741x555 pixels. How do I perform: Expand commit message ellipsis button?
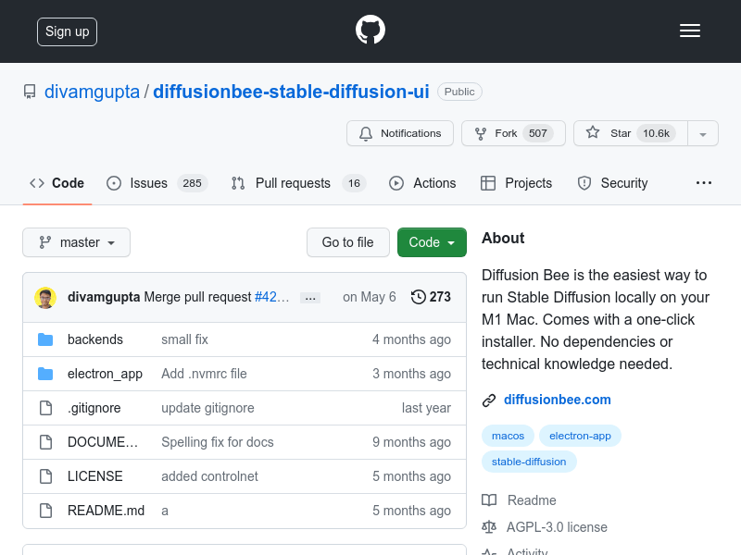[x=310, y=298]
